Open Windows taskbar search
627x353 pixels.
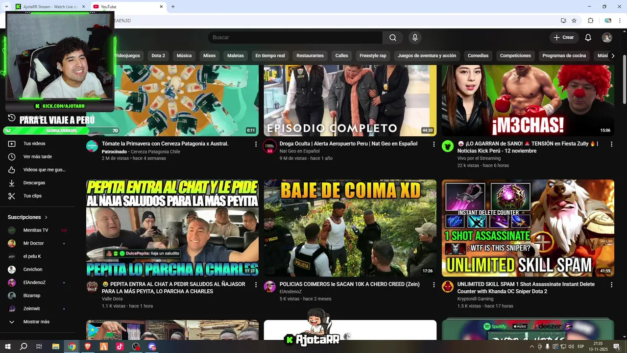tap(24, 347)
